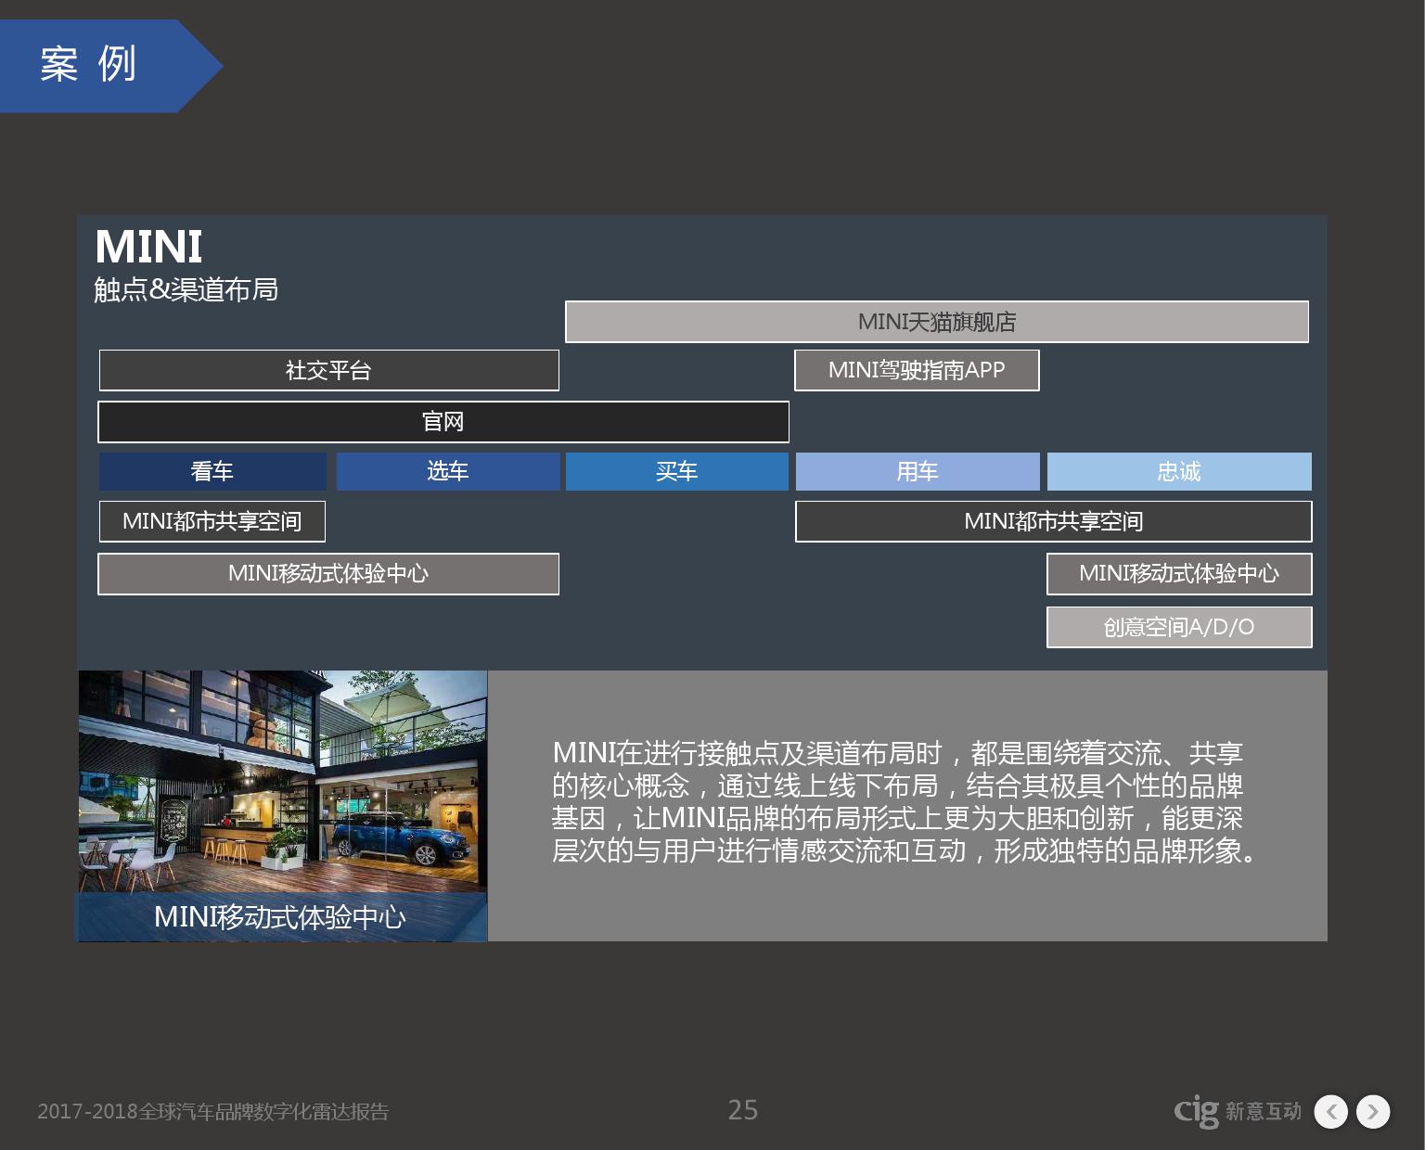The height and width of the screenshot is (1150, 1425).
Task: Click the left MINI移动式体验中心 box
Action: 328,573
